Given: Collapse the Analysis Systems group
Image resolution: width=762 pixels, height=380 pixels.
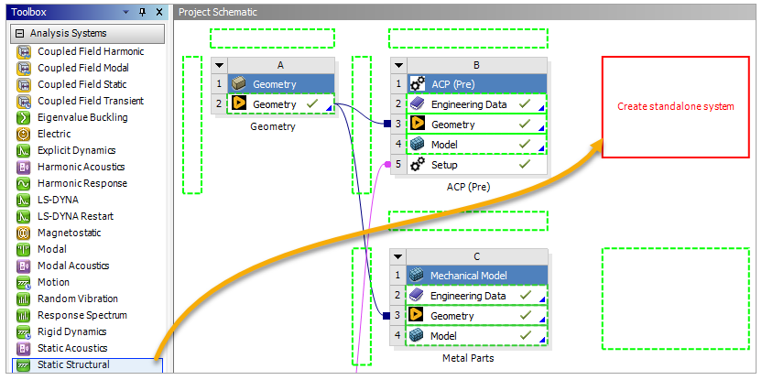Looking at the screenshot, I should pos(19,34).
